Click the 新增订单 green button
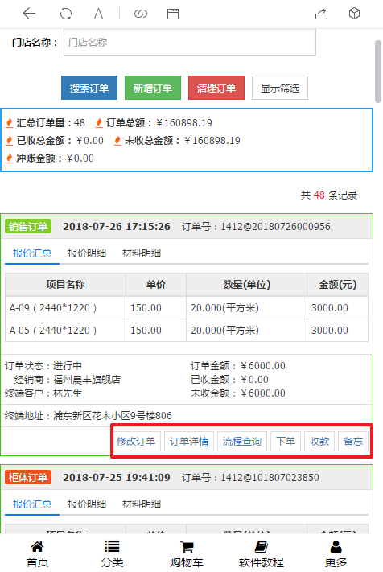 [x=153, y=88]
